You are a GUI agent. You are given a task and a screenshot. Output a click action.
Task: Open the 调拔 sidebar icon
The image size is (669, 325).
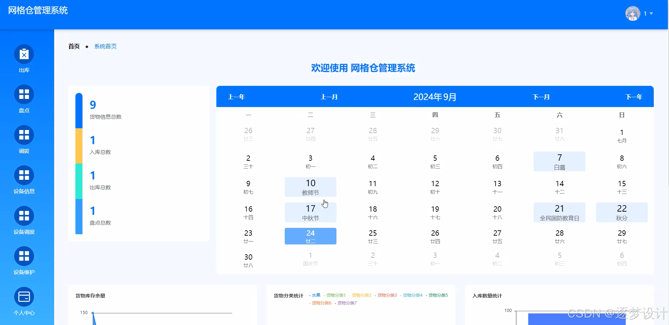[24, 135]
